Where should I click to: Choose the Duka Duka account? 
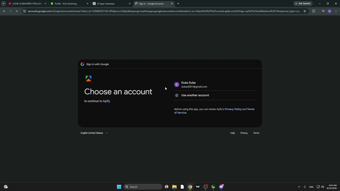pos(215,85)
